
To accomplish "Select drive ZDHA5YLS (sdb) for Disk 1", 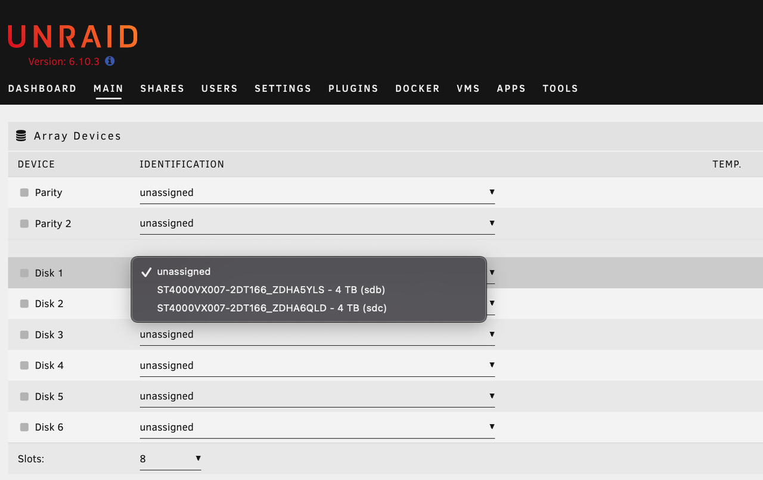I will [x=271, y=289].
